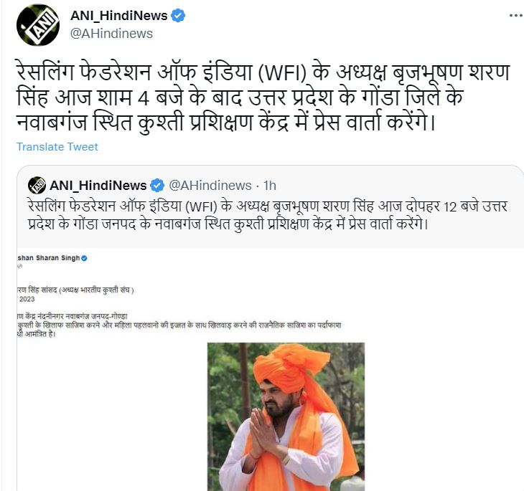The height and width of the screenshot is (491, 524).
Task: Click the 'shan Sharan Singh' name in image
Action: point(49,258)
